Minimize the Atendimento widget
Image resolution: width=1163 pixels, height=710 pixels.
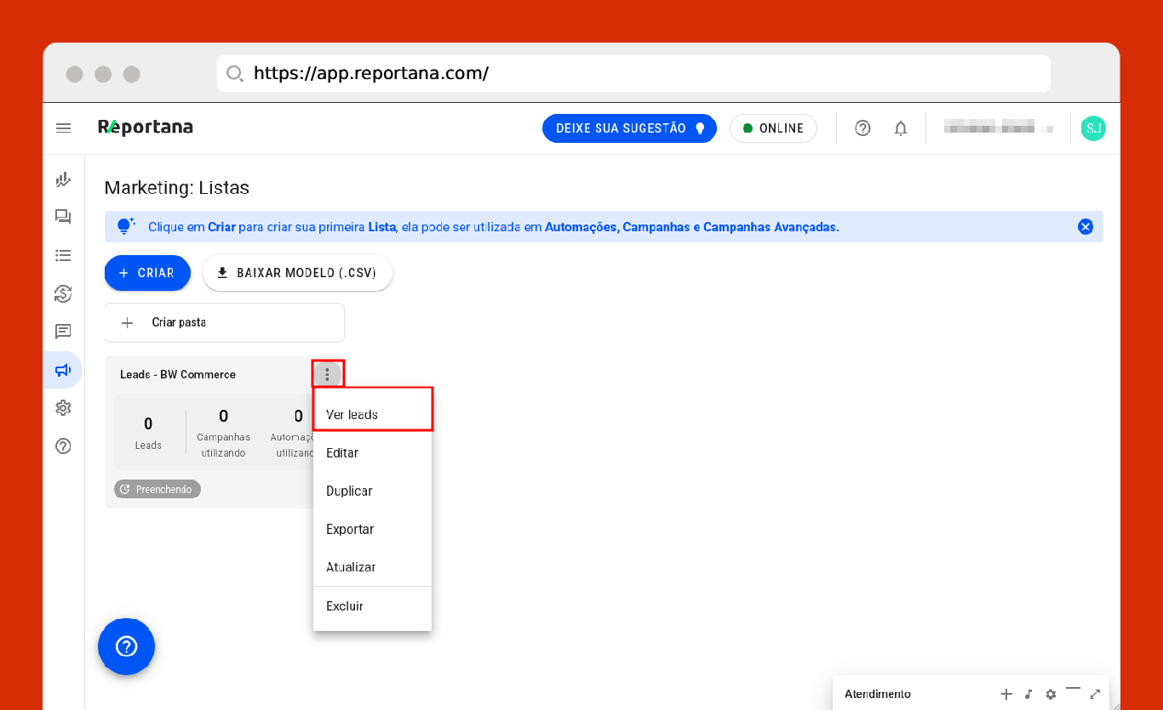[x=1073, y=690]
